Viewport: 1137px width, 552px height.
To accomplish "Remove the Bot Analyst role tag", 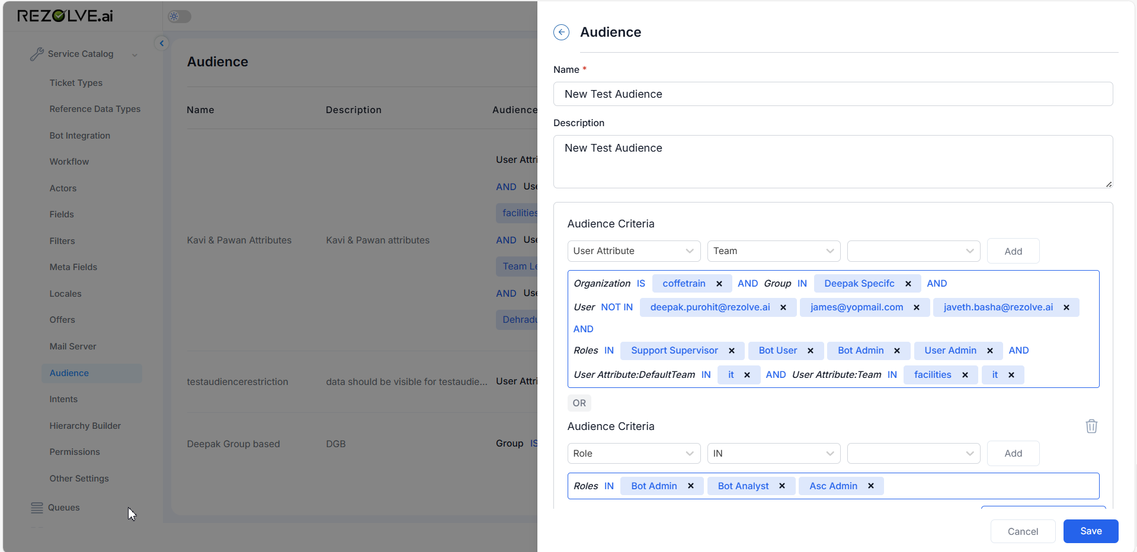I will [782, 486].
